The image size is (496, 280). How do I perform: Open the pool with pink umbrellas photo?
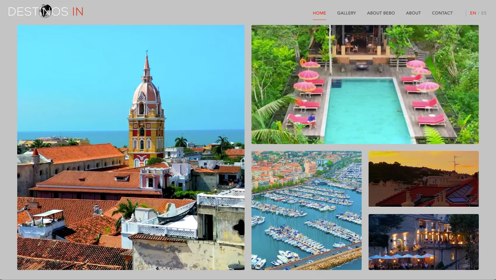tap(365, 84)
